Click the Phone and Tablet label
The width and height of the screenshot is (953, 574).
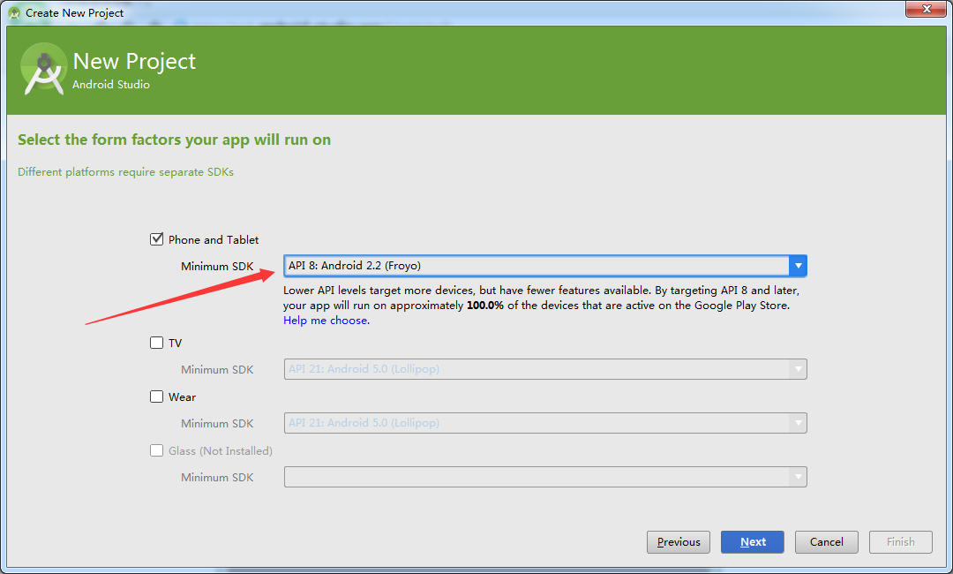(x=214, y=239)
